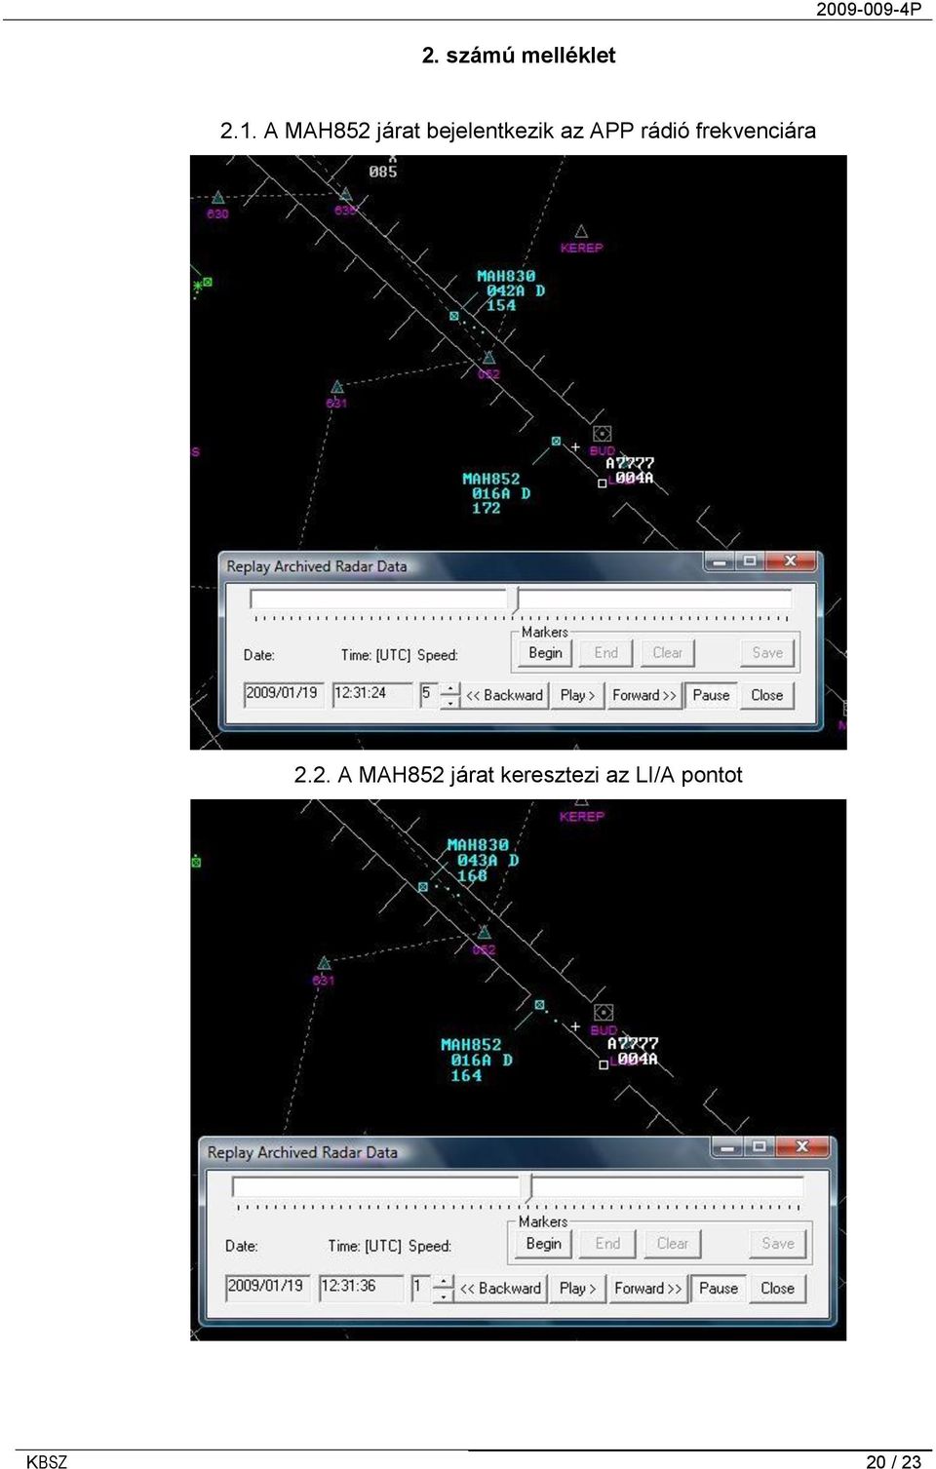Click document number '2009-009-4P'
The width and height of the screenshot is (936, 1469).
click(x=869, y=9)
